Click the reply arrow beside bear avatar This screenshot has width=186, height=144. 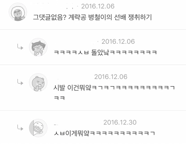pyautogui.click(x=20, y=82)
